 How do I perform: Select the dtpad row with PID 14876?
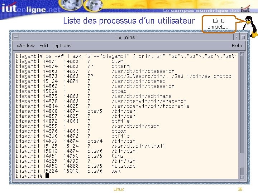click(x=71, y=131)
